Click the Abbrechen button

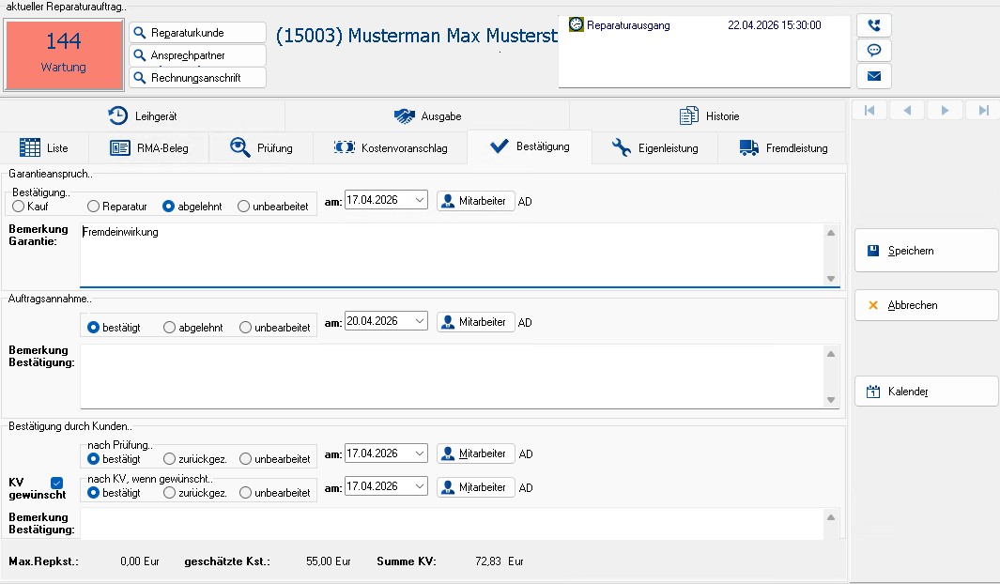[926, 305]
